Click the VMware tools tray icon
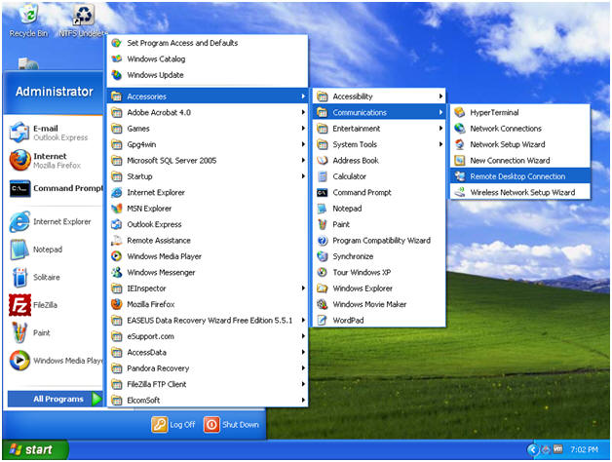Screen dimensions: 612x462 point(558,449)
